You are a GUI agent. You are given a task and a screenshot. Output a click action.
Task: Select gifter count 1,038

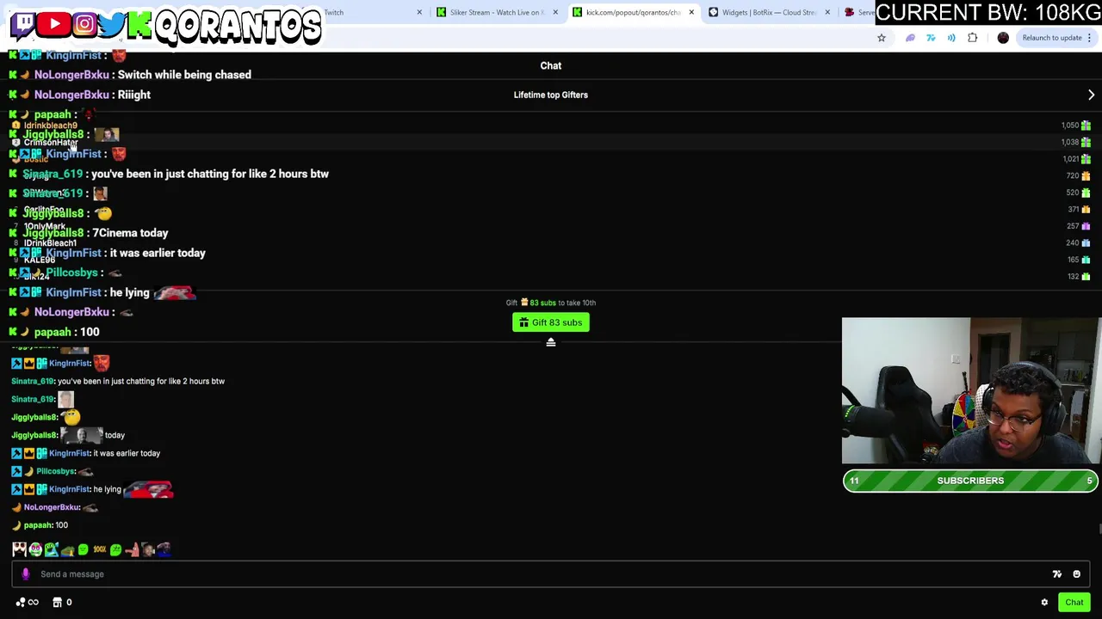pyautogui.click(x=1070, y=143)
